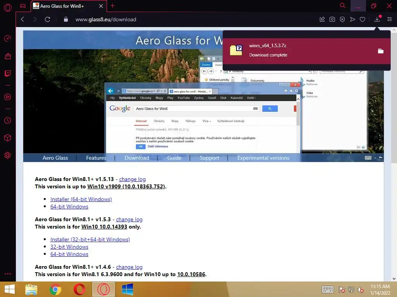Open change log for v1.4.6
Image resolution: width=397 pixels, height=297 pixels.
pos(129,267)
